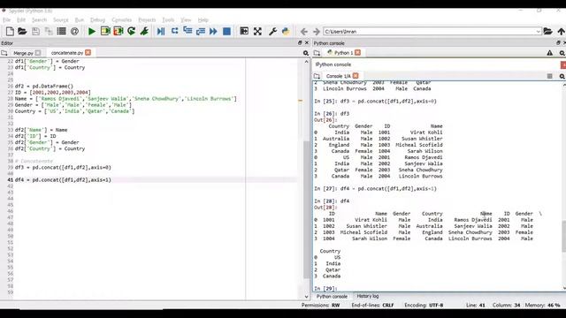The image size is (566, 318).
Task: Click the @ symbol finder icon
Action: coord(74,32)
